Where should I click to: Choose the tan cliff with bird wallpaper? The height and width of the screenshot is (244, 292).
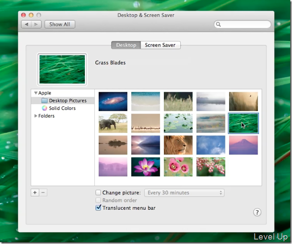pyautogui.click(x=243, y=102)
